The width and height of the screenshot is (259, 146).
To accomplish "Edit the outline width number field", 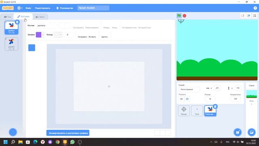I will (x=68, y=35).
